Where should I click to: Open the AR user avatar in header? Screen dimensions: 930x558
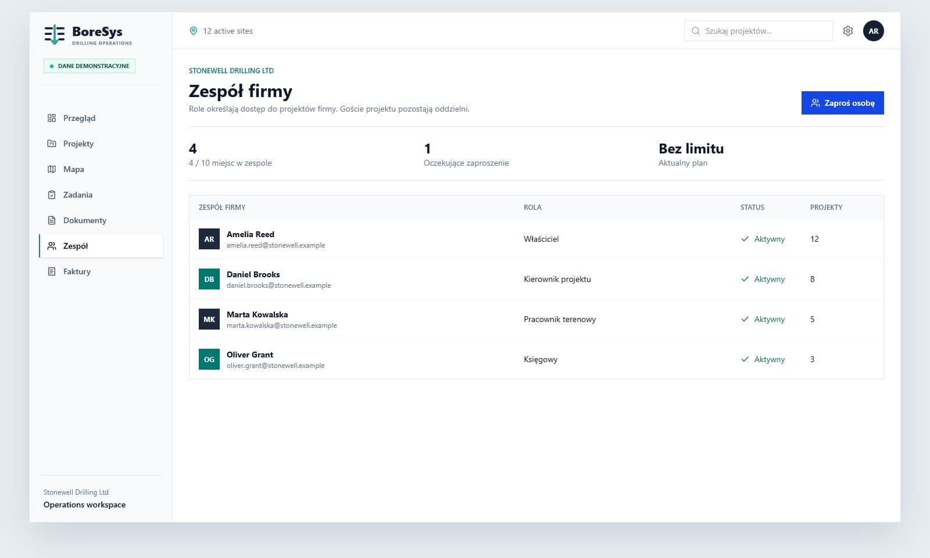(x=874, y=31)
